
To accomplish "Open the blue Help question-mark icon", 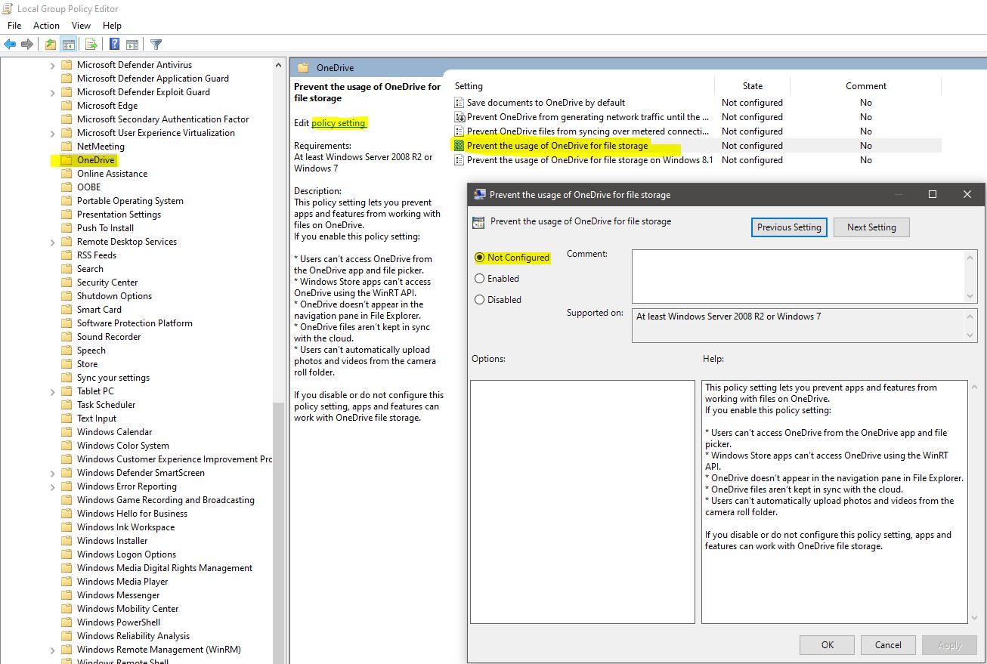I will (115, 45).
